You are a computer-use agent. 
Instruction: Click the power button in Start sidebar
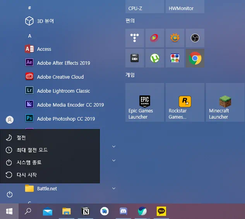pos(10,195)
